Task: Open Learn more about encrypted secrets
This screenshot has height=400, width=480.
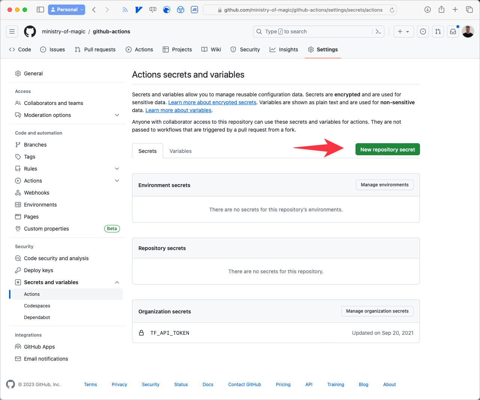Action: pos(212,102)
